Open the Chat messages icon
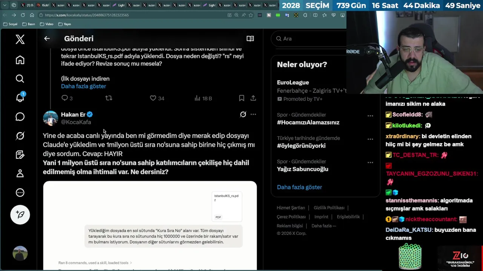This screenshot has height=271, width=483. tap(20, 117)
